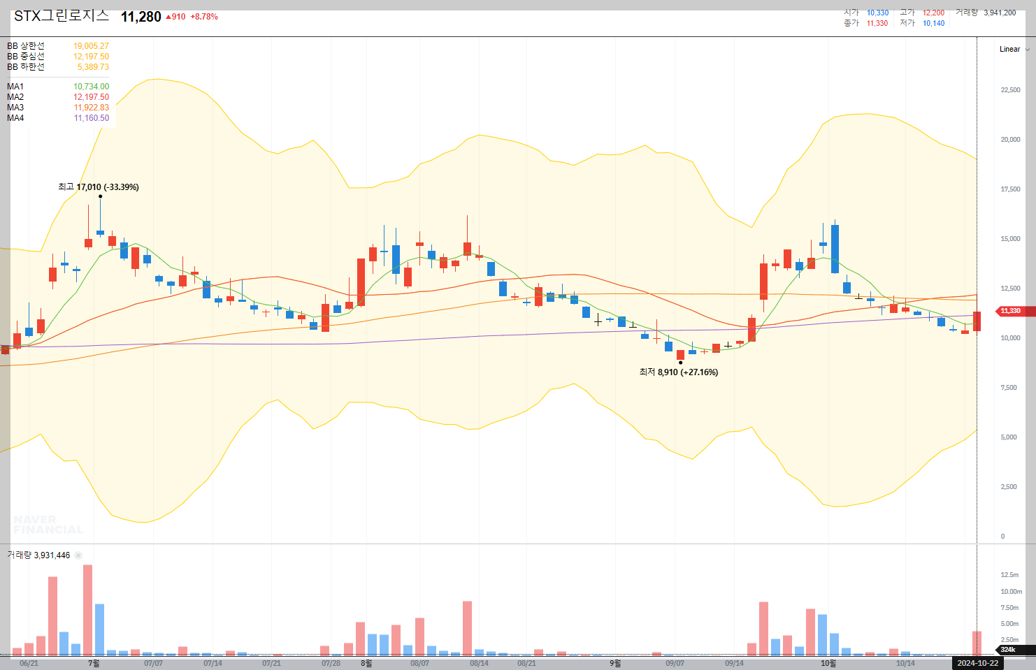Click the MA4 value 11,160.50
Image resolution: width=1036 pixels, height=670 pixels.
[91, 118]
